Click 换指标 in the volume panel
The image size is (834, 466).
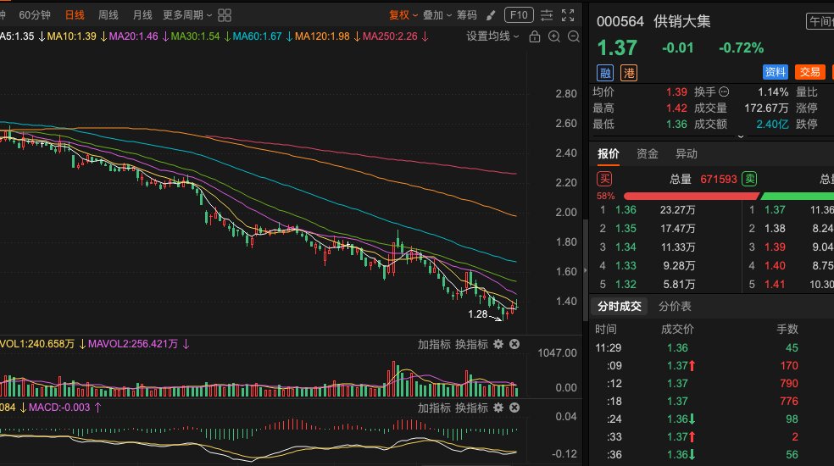471,344
